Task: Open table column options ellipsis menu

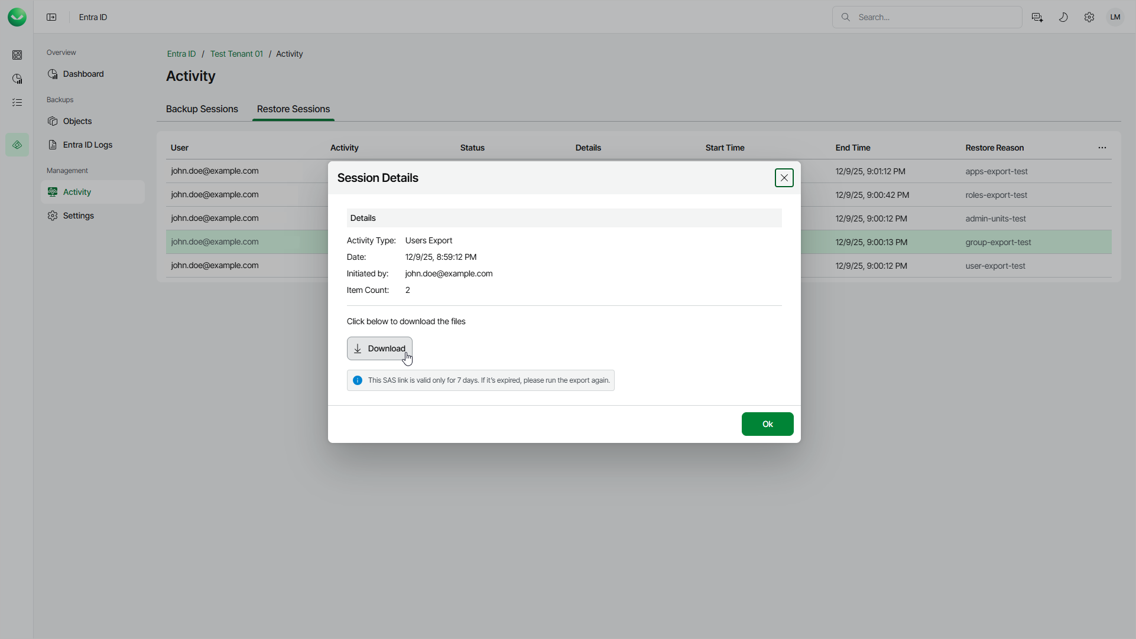Action: [1102, 148]
